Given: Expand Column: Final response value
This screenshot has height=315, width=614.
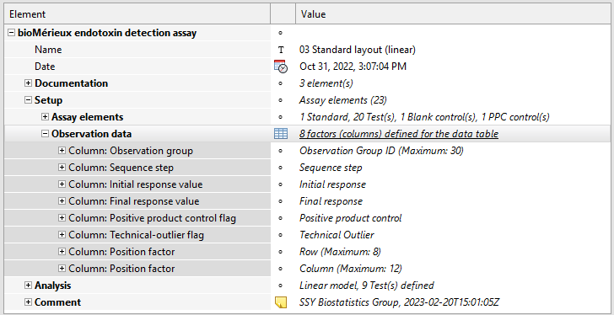Looking at the screenshot, I should point(62,201).
